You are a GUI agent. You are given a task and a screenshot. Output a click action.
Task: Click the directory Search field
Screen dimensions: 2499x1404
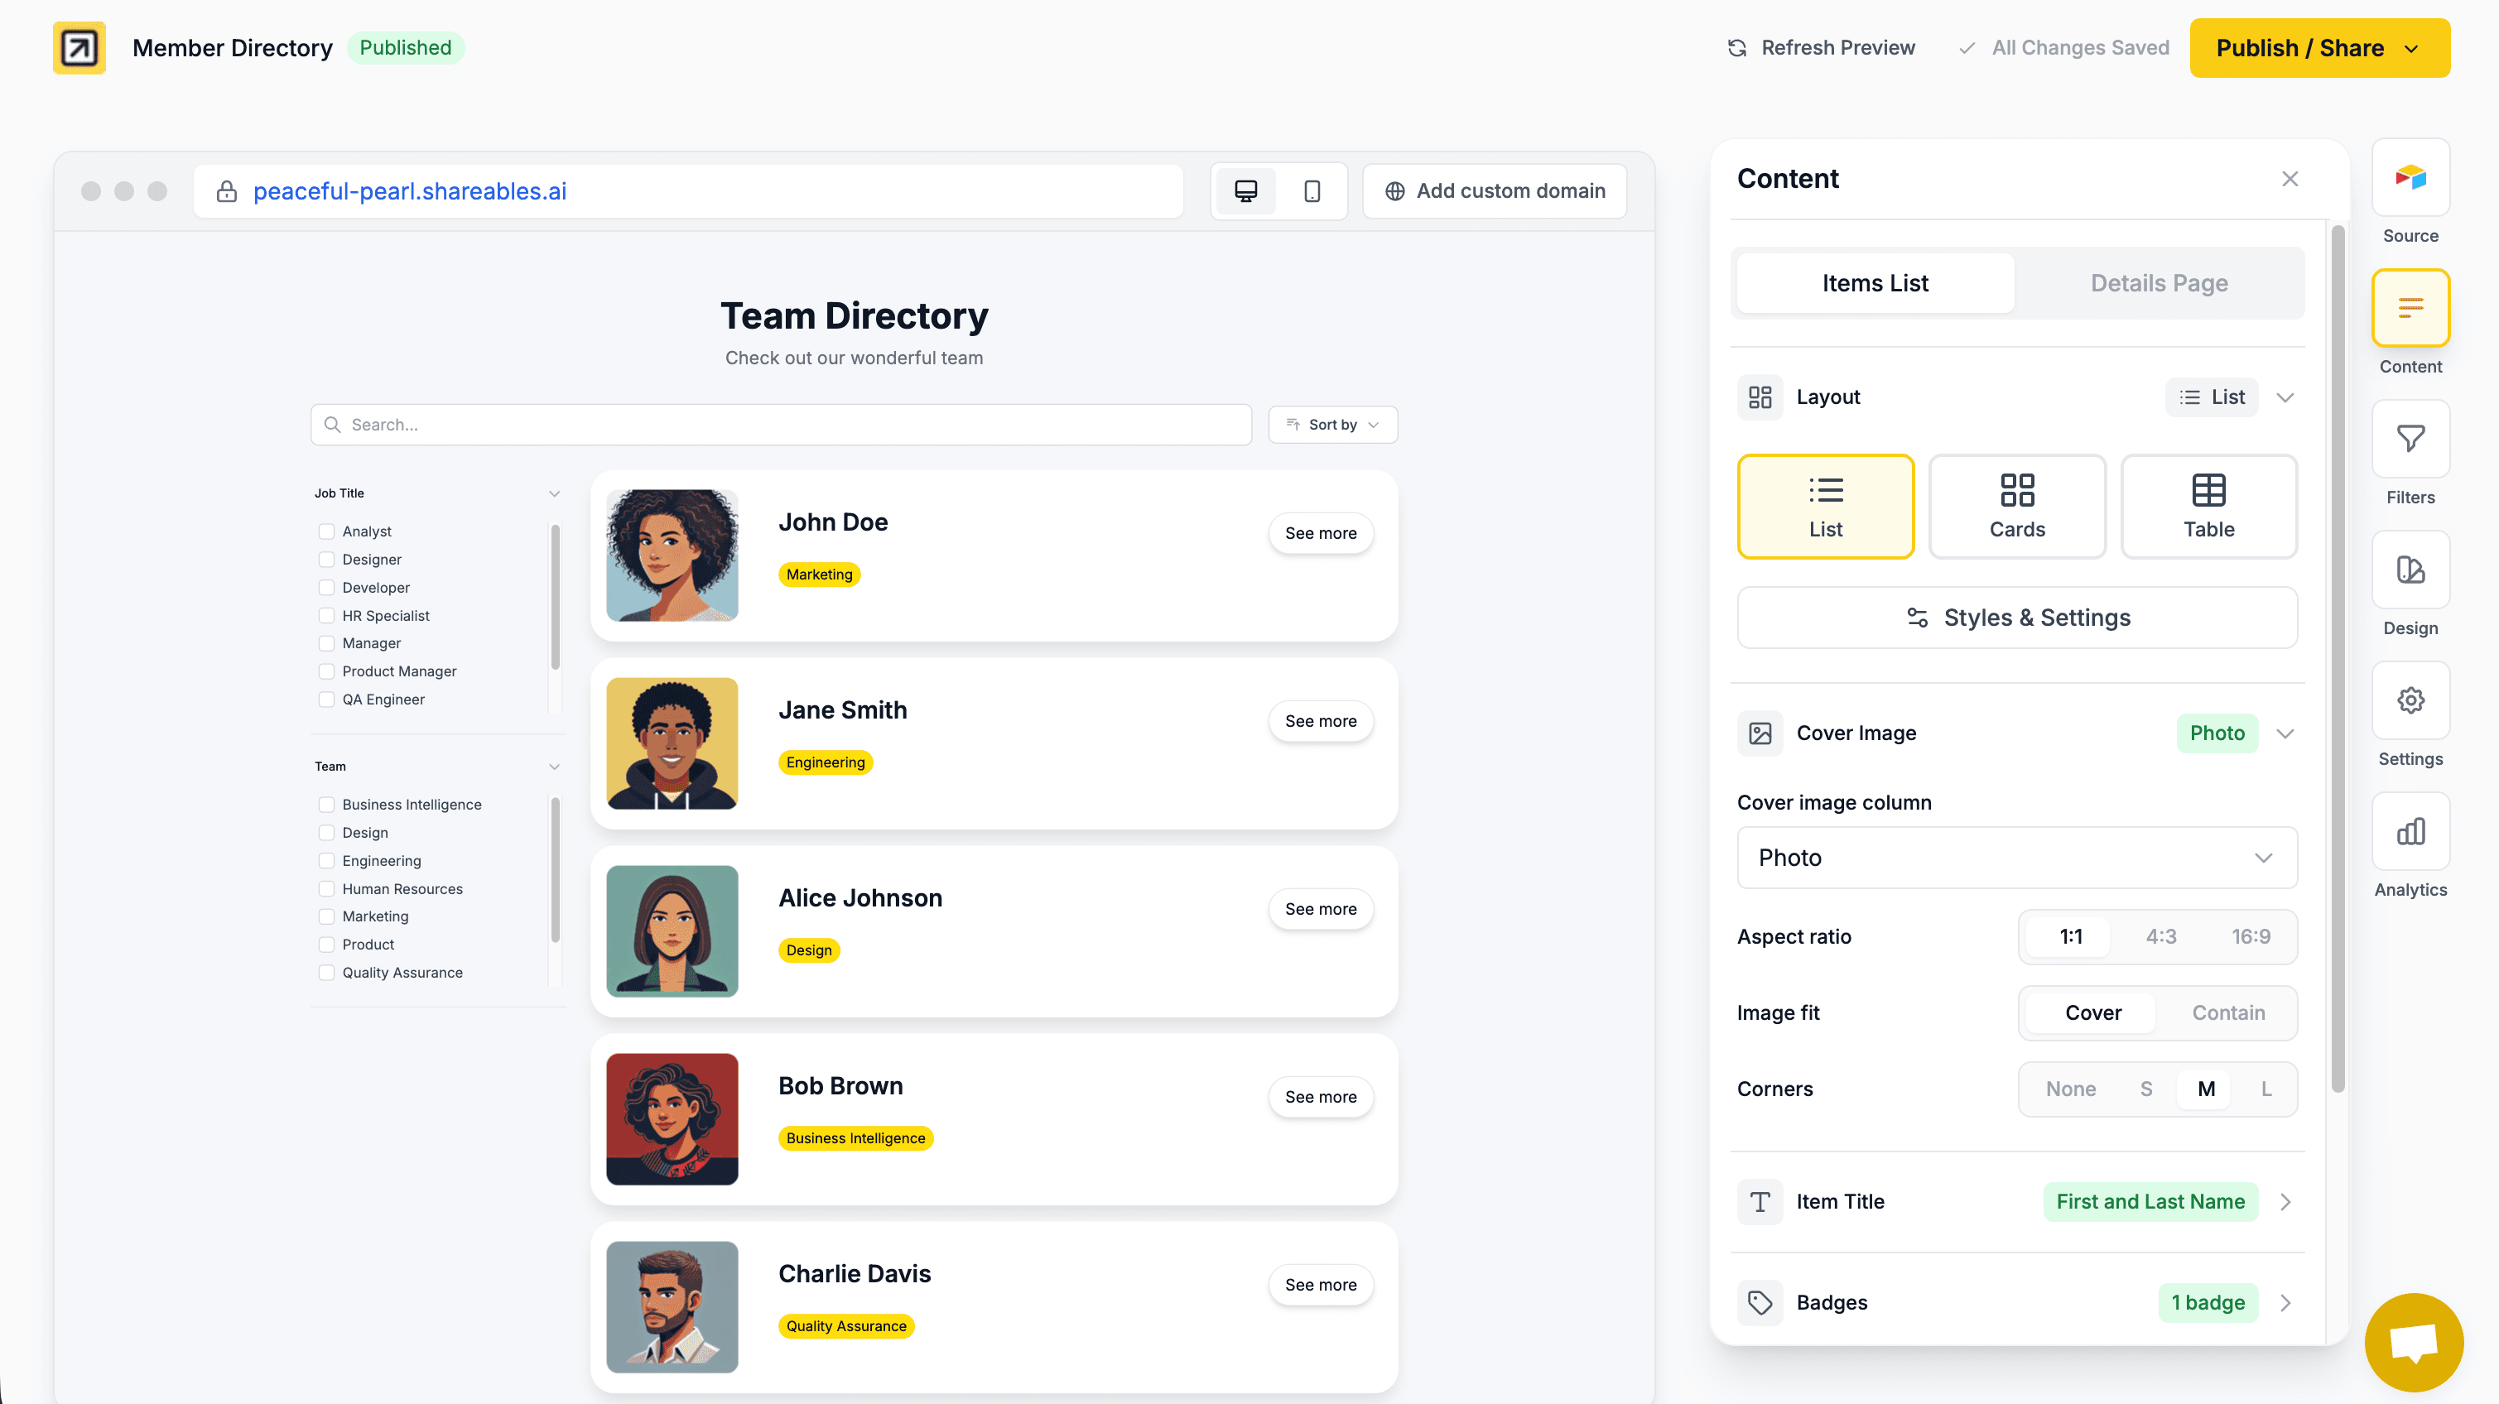tap(781, 425)
